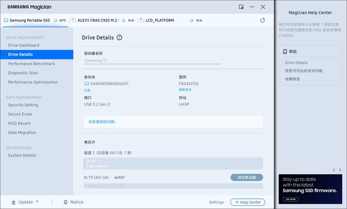Open Security Setting page
This screenshot has width=347, height=209.
point(23,105)
